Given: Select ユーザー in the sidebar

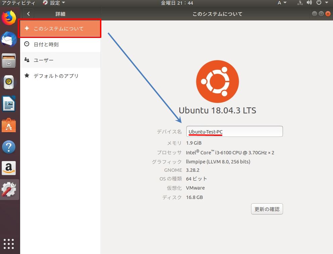Looking at the screenshot, I should (60, 60).
